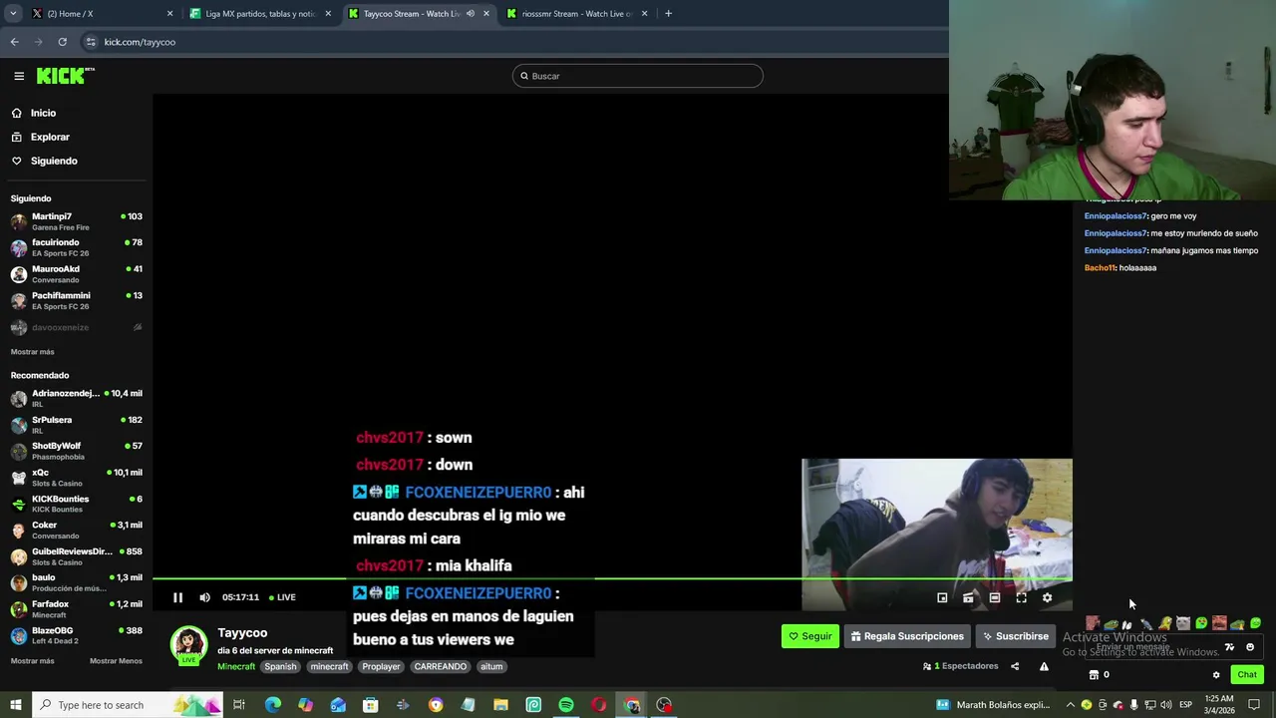
Task: Enter fullscreen mode
Action: point(1021,597)
